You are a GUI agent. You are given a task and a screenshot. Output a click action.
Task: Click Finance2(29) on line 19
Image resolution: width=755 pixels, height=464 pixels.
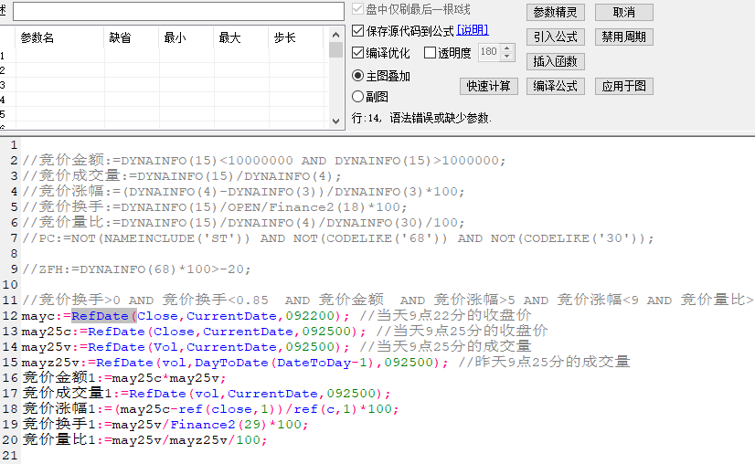tap(218, 424)
